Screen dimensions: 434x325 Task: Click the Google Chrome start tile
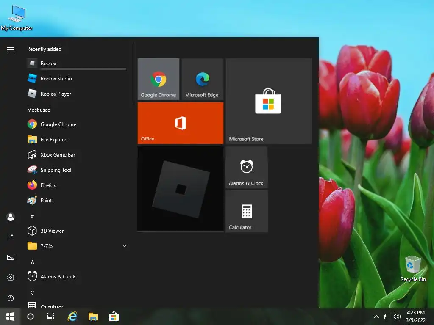pos(159,79)
